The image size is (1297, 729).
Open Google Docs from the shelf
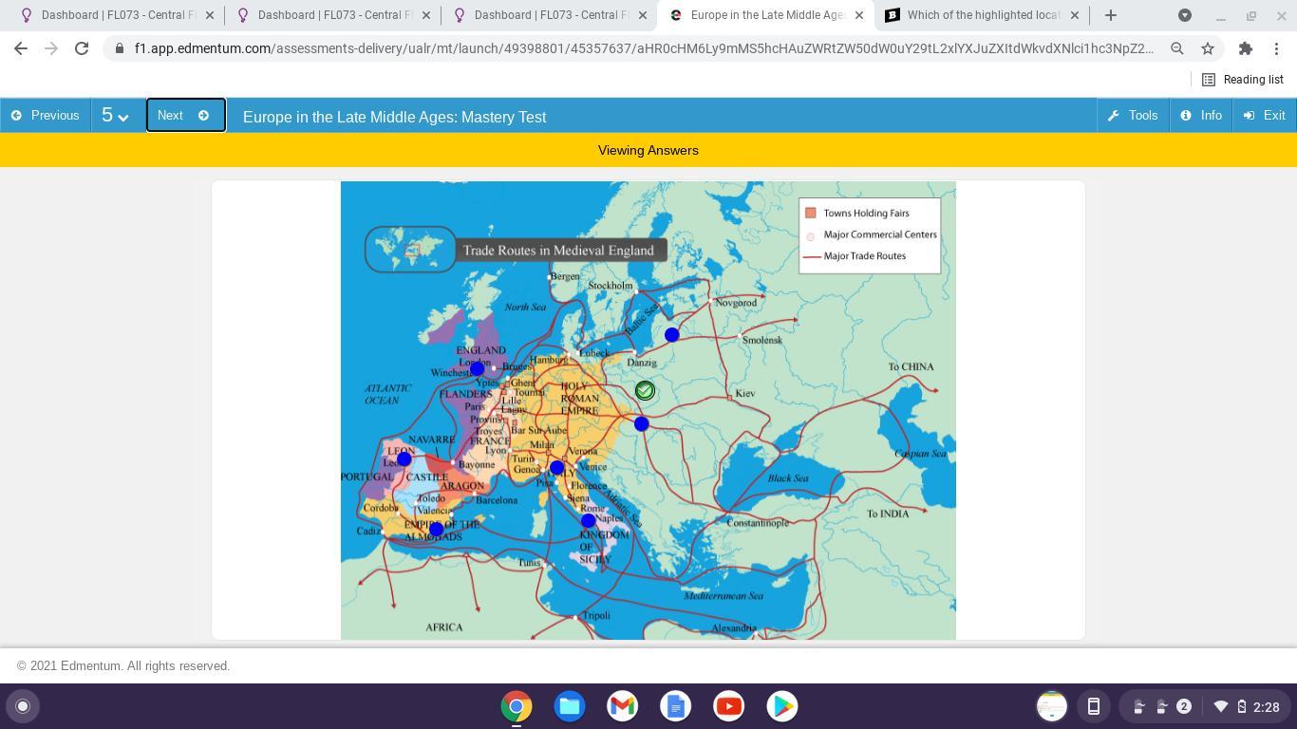676,706
